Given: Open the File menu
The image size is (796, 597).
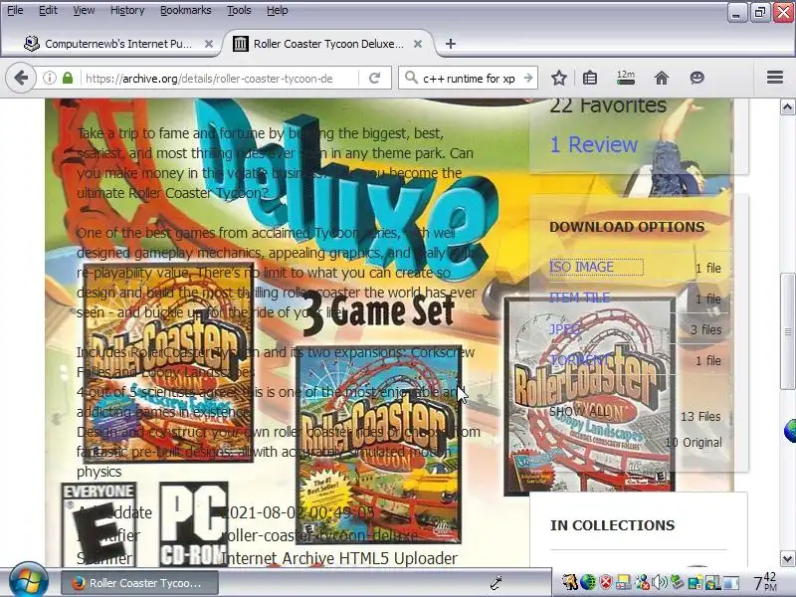Looking at the screenshot, I should point(15,10).
